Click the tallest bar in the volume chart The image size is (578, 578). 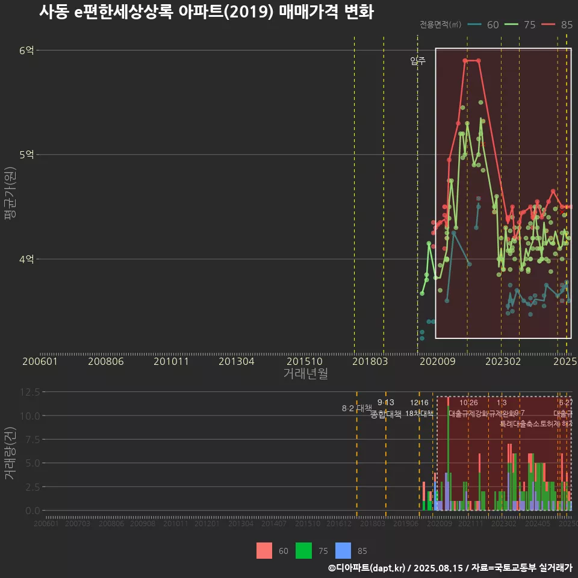pos(448,454)
